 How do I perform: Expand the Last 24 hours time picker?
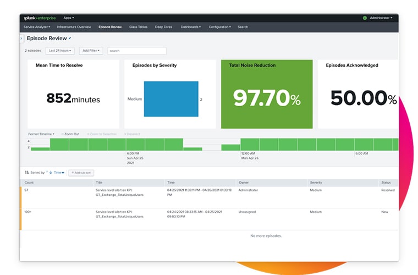coord(60,51)
